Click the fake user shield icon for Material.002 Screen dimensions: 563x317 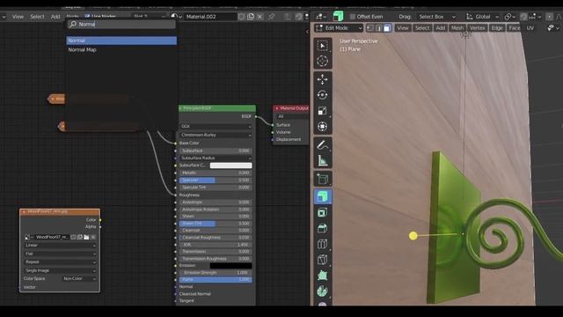(242, 17)
